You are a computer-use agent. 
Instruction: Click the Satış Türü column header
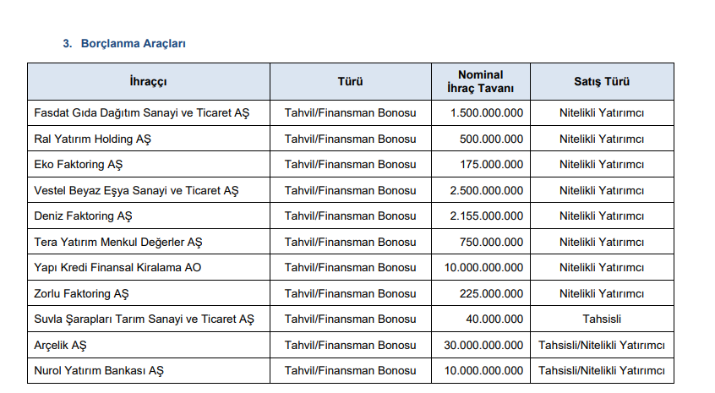click(602, 82)
